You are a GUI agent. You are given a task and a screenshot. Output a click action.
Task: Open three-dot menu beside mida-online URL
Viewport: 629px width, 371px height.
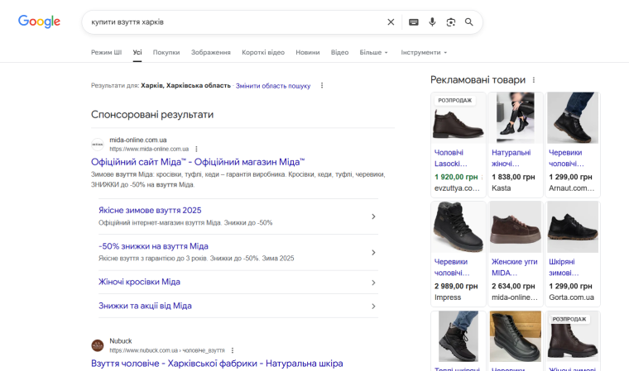point(196,149)
